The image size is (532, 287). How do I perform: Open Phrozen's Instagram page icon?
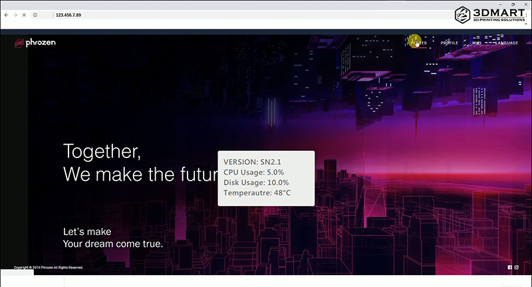[x=517, y=267]
